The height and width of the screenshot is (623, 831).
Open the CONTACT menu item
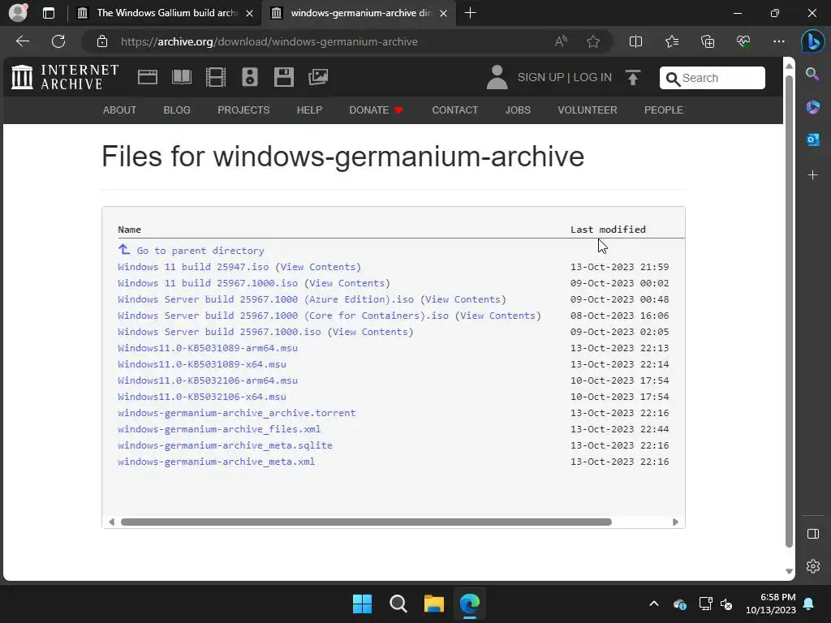(x=454, y=110)
